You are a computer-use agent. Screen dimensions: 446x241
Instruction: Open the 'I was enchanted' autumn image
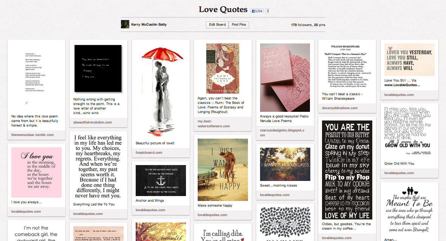[161, 232]
